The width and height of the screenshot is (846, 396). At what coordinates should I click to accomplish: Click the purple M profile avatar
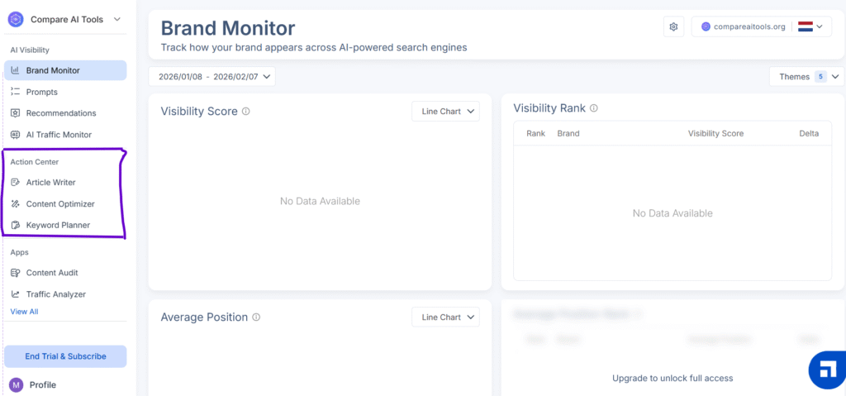[17, 384]
